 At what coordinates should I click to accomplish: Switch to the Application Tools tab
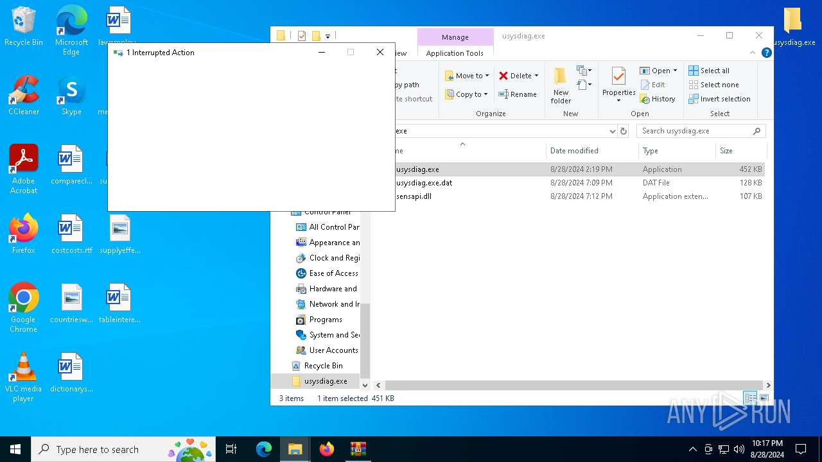[455, 53]
